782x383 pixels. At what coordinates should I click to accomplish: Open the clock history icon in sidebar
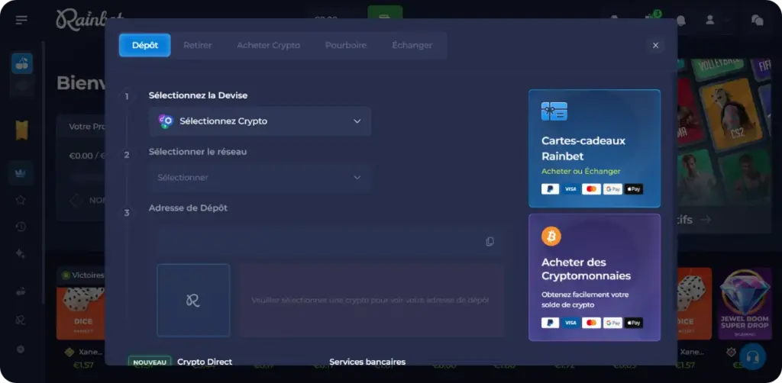tap(21, 227)
